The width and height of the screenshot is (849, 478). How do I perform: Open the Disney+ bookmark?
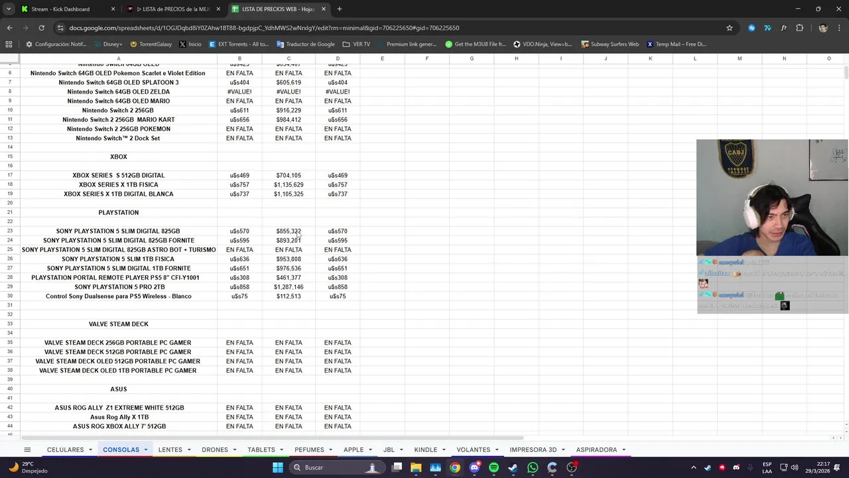[107, 44]
